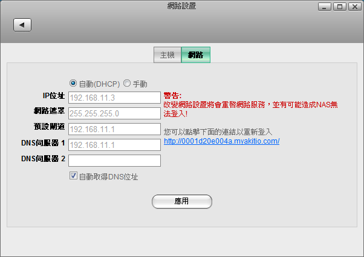Close the 網路設置 window
Image resolution: width=364 pixels, height=257 pixels.
pyautogui.click(x=353, y=7)
